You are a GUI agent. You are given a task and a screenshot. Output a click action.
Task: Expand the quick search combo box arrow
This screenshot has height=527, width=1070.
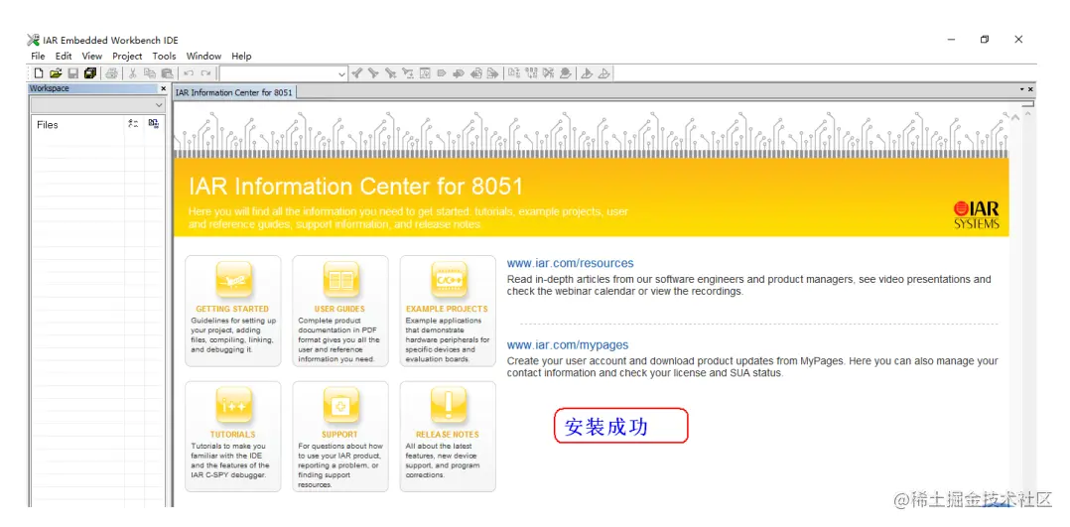click(x=341, y=73)
